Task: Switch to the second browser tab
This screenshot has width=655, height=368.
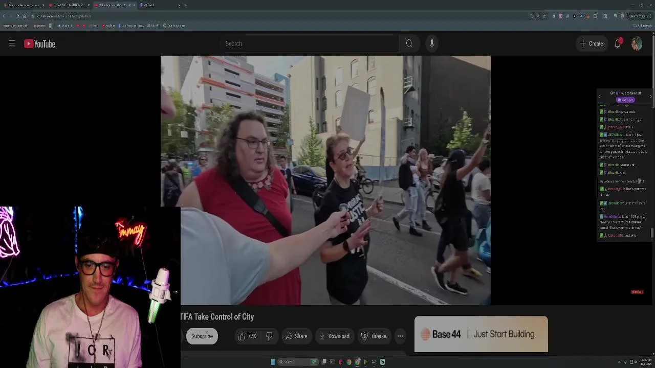Action: (69, 5)
